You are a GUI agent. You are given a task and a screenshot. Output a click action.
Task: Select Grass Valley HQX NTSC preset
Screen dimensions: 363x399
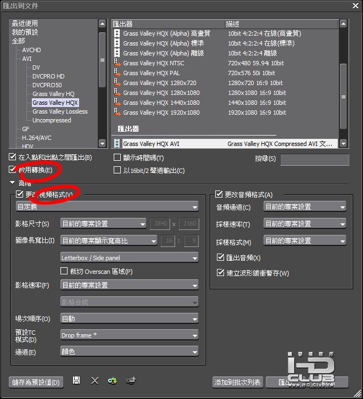225,63
